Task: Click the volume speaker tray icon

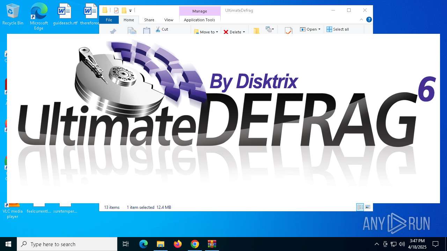Action: [402, 244]
